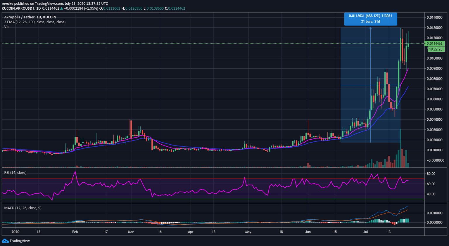Select the KUCOIN:AKROUSDT symbol text in header

[18, 8]
